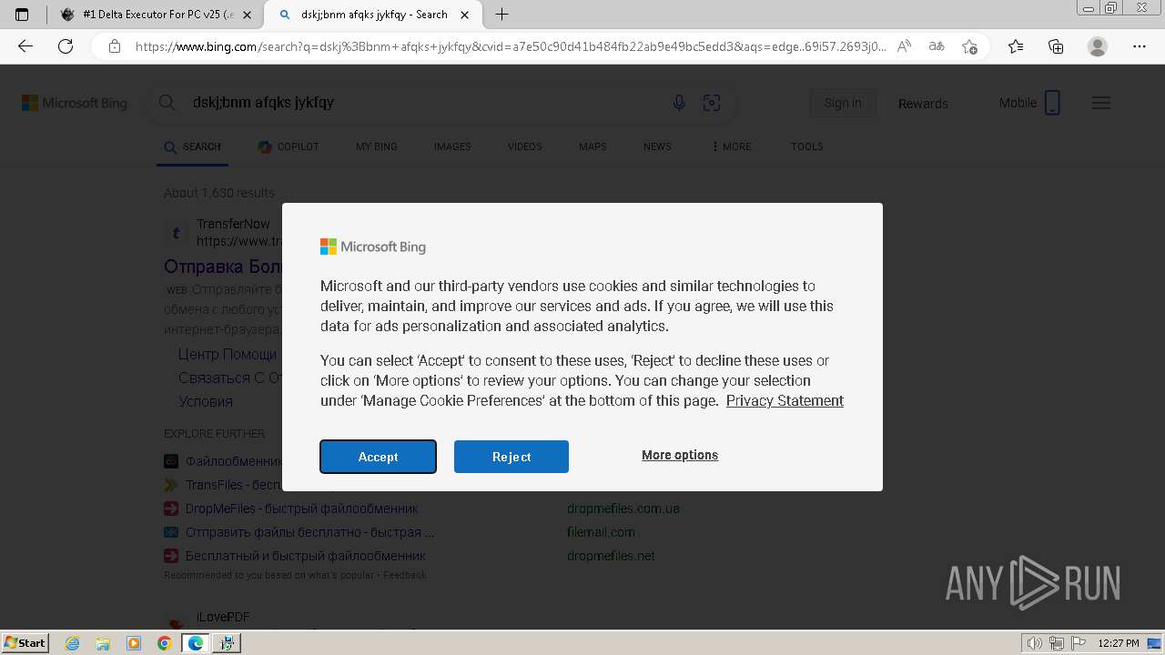1165x655 pixels.
Task: Open the Privacy Statement link
Action: pyautogui.click(x=785, y=400)
